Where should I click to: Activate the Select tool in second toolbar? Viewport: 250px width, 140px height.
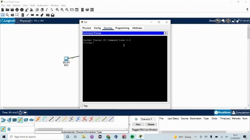pos(3,15)
